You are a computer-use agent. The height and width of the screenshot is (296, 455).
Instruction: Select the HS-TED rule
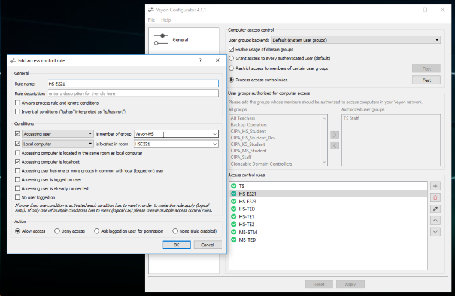(328, 209)
